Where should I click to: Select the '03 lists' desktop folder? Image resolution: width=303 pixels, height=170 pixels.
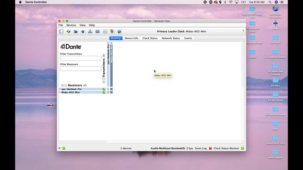[276, 82]
